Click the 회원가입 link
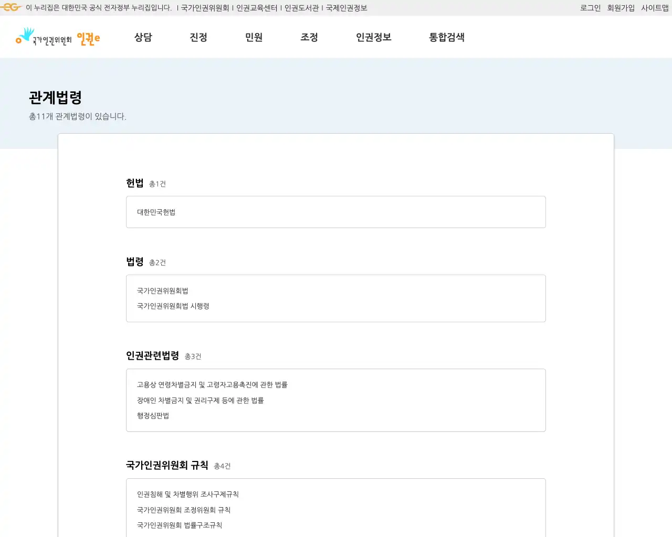The width and height of the screenshot is (672, 537). (621, 7)
